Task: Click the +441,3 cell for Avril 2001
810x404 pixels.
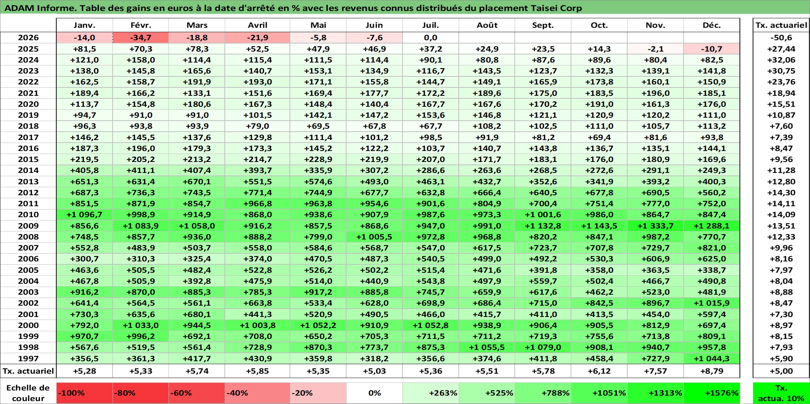Action: coord(258,314)
